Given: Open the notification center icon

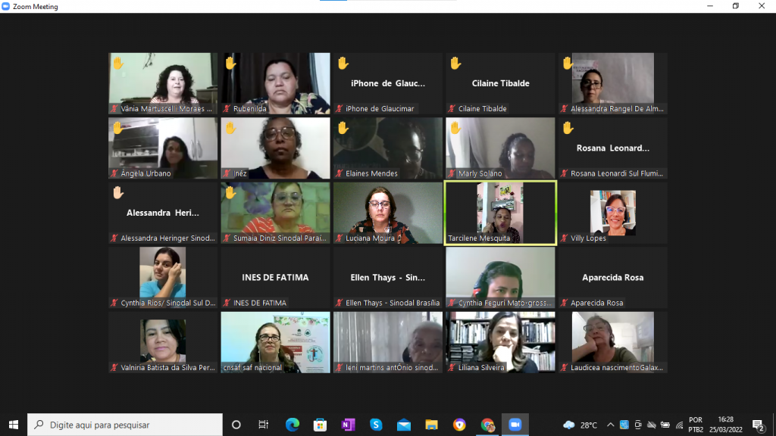Looking at the screenshot, I should pos(758,425).
